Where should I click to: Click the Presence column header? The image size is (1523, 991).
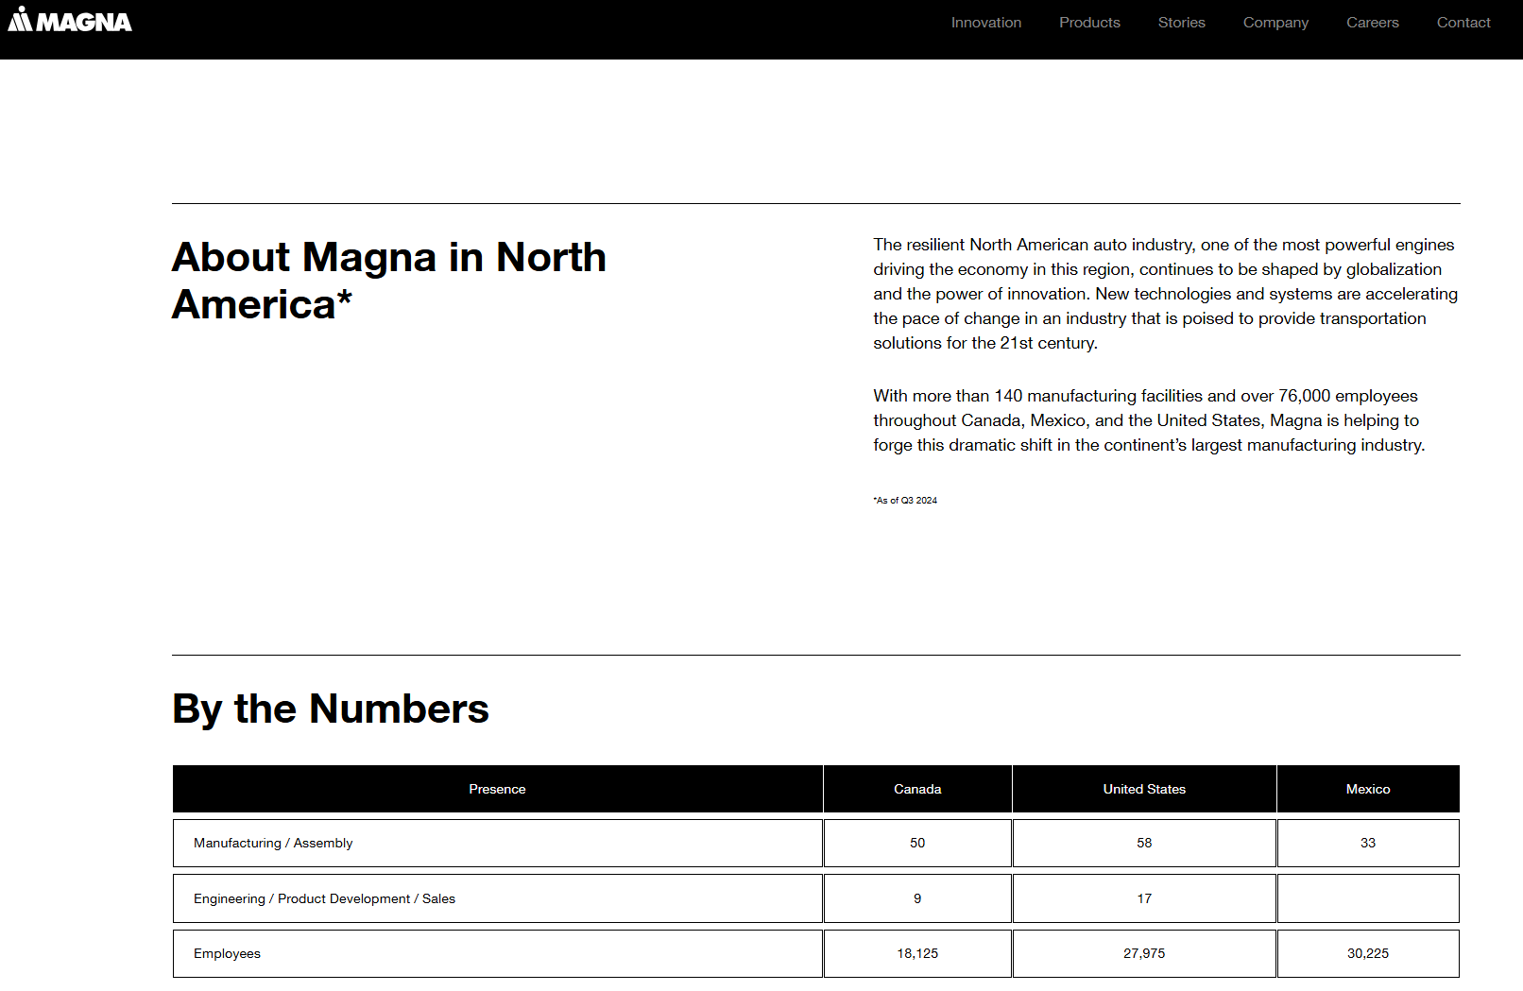(x=497, y=789)
